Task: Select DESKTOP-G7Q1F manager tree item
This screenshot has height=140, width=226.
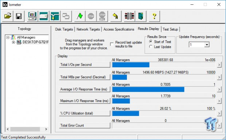Action: coord(35,42)
